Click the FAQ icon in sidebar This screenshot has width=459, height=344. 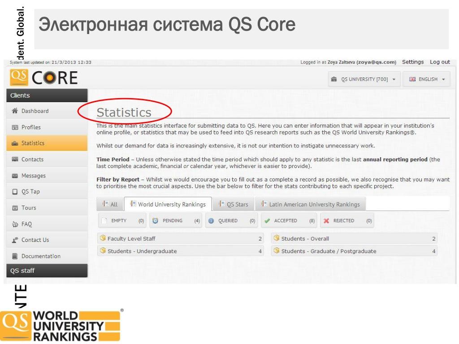tap(15, 224)
